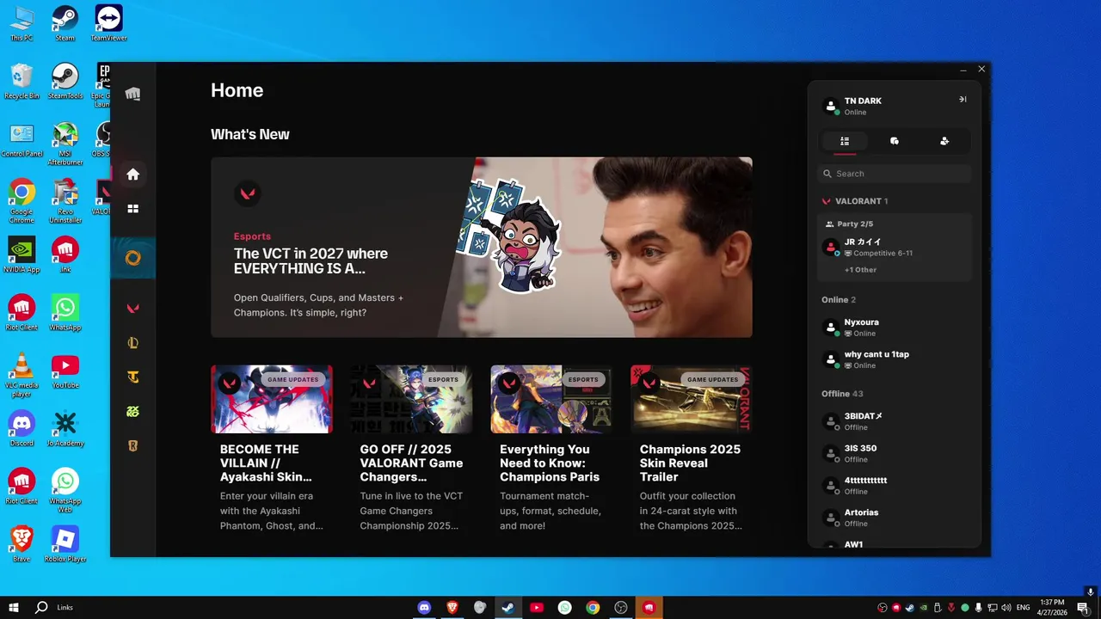Collapse the Offline 43 friends group
The width and height of the screenshot is (1101, 619).
click(842, 394)
